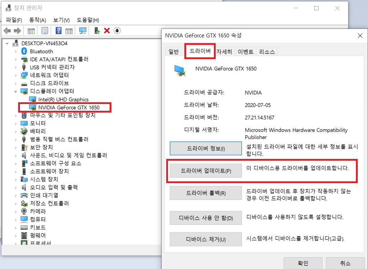Click the Forward arrow toolbar icon
Image resolution: width=368 pixels, height=269 pixels.
tap(17, 31)
